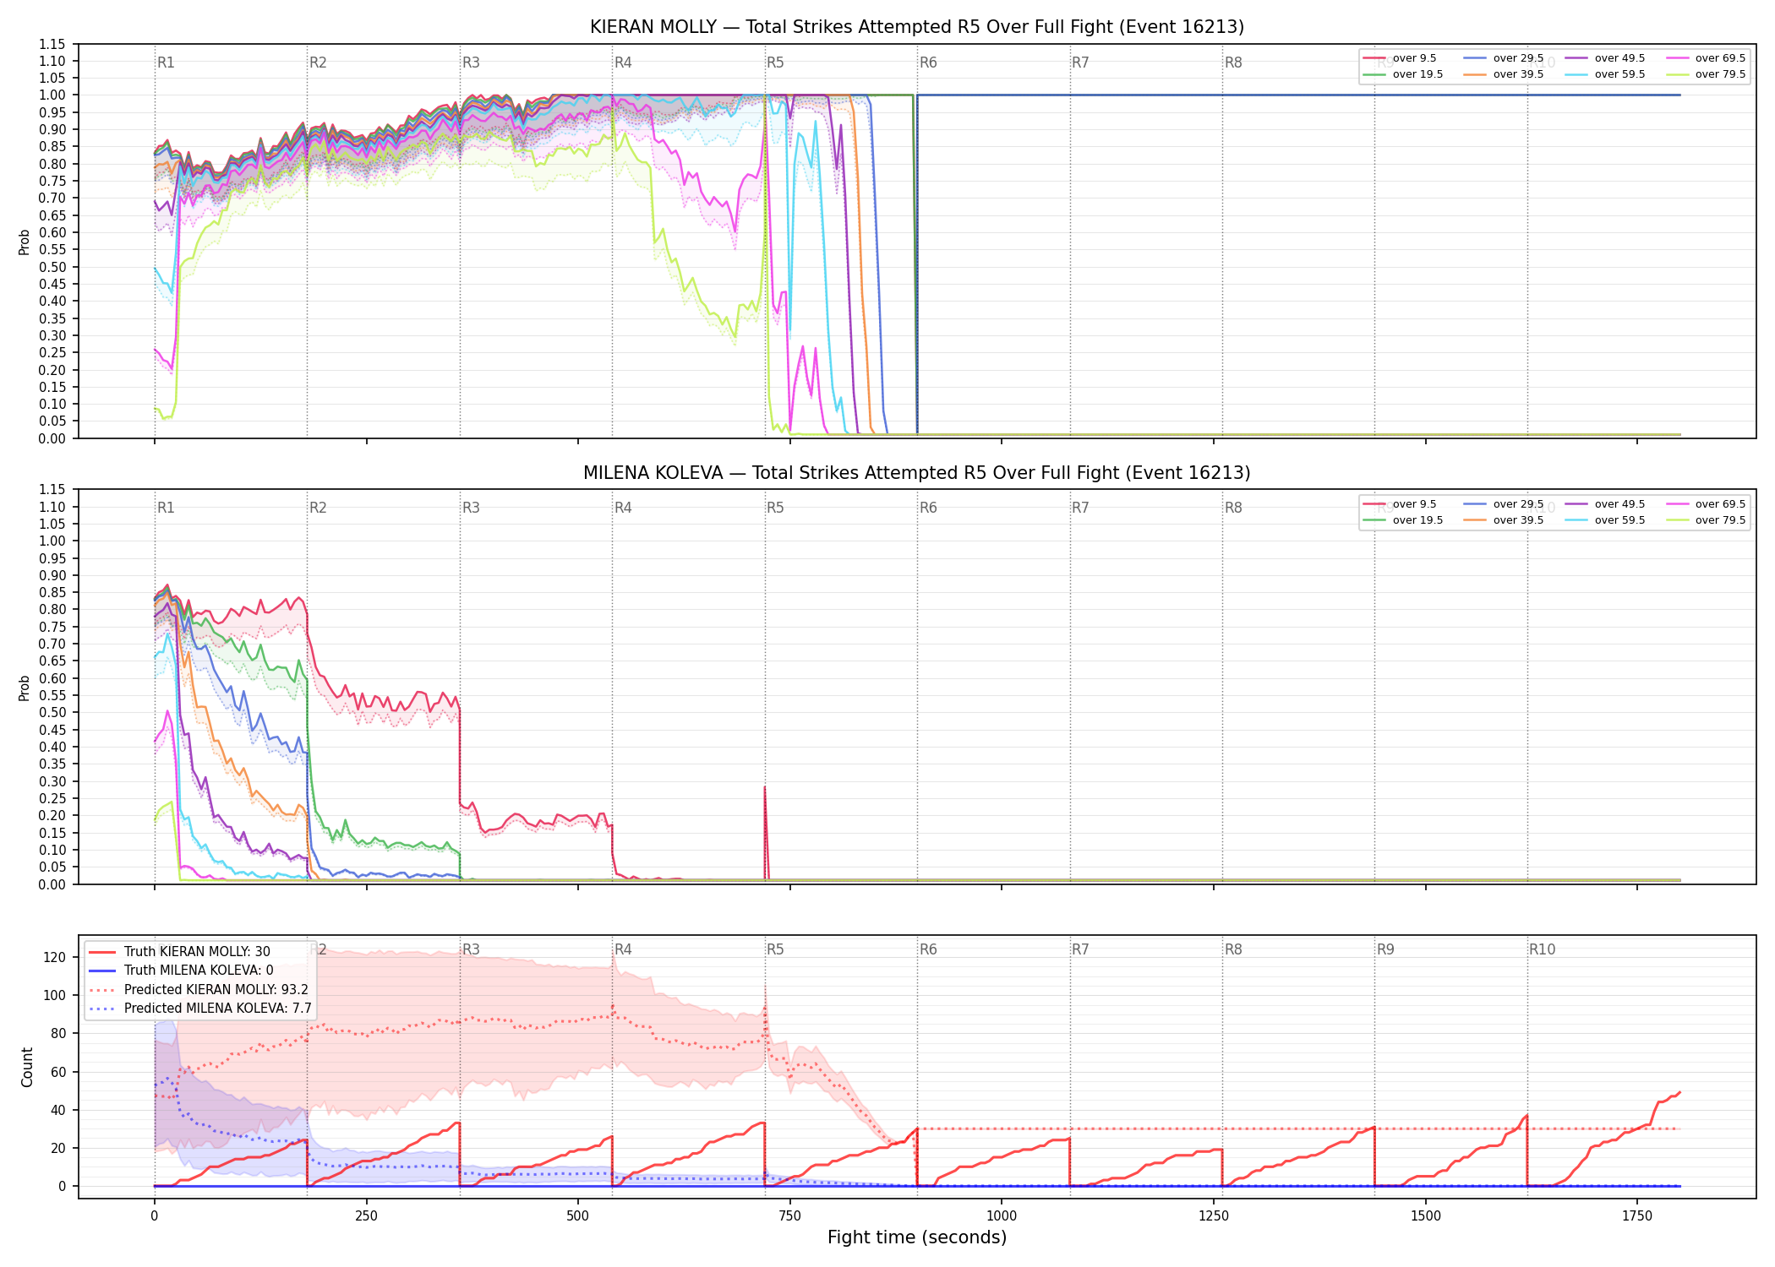Click the R2 marker in MILENA KOLEVA chart

pyautogui.click(x=318, y=508)
